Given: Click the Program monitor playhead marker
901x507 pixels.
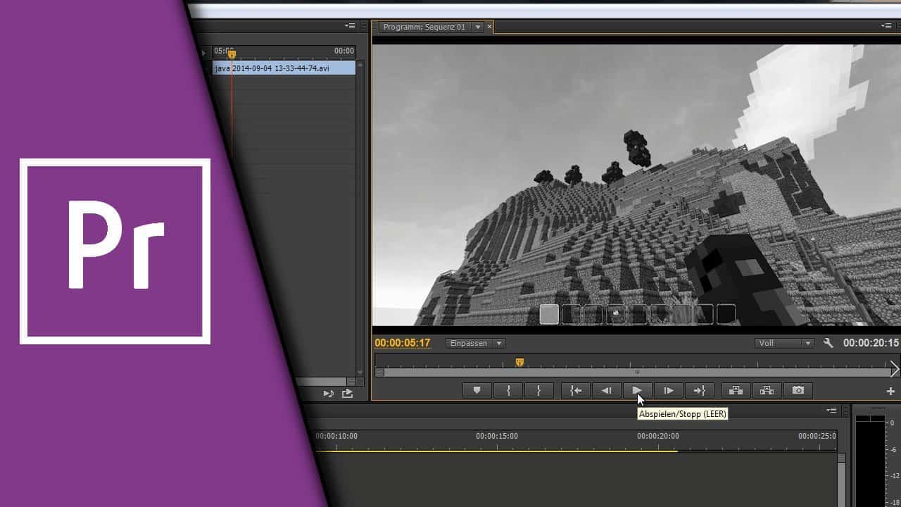Looking at the screenshot, I should pos(519,362).
